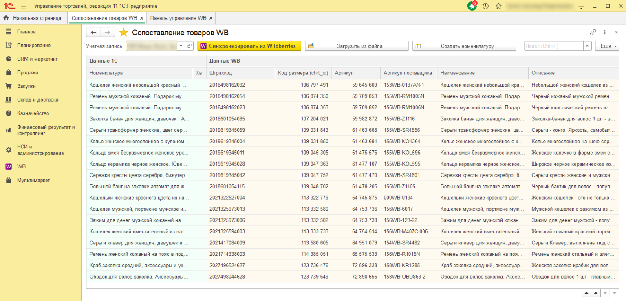
Task: Add this page to favorites with yellow star
Action: click(x=123, y=33)
